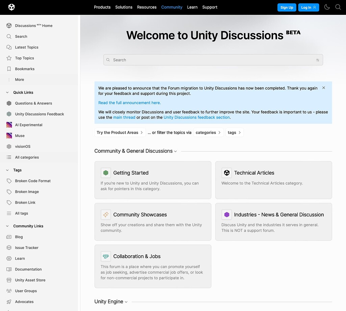Open the search topics filter options icon
This screenshot has height=311, width=346.
[318, 59]
